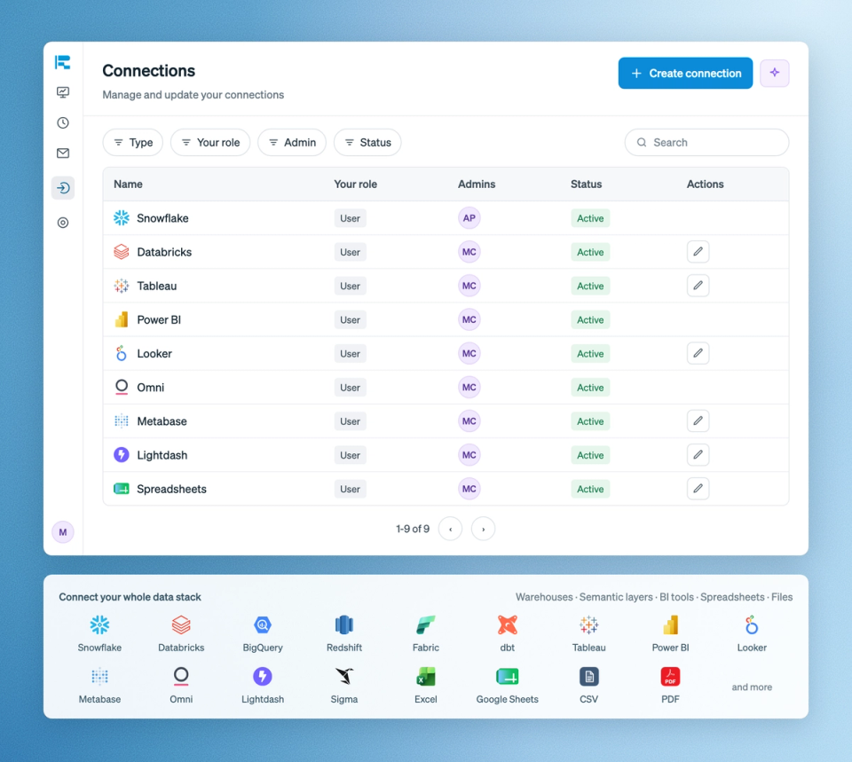Screen dimensions: 852x762
Task: Select the connections arrow sidebar icon
Action: [x=63, y=188]
